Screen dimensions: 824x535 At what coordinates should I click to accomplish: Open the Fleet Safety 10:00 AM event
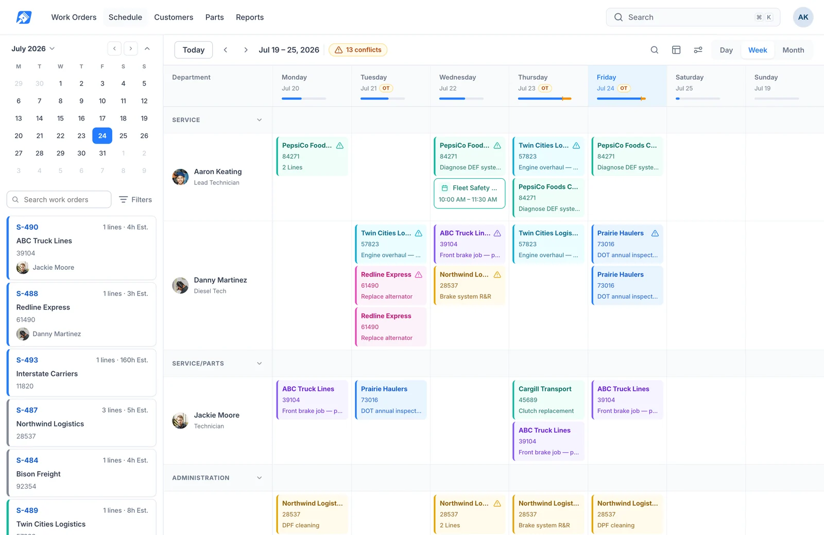pyautogui.click(x=470, y=194)
